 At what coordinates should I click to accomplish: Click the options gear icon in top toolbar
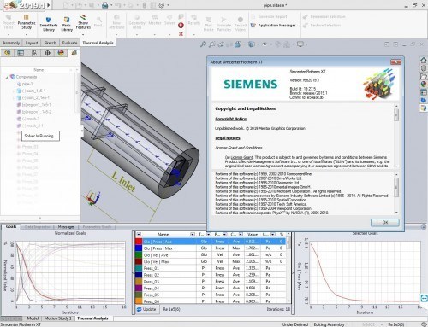[x=162, y=5]
